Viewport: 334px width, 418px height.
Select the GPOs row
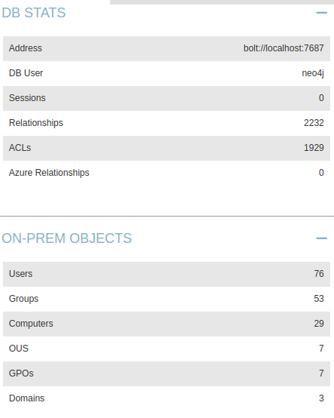pyautogui.click(x=167, y=373)
